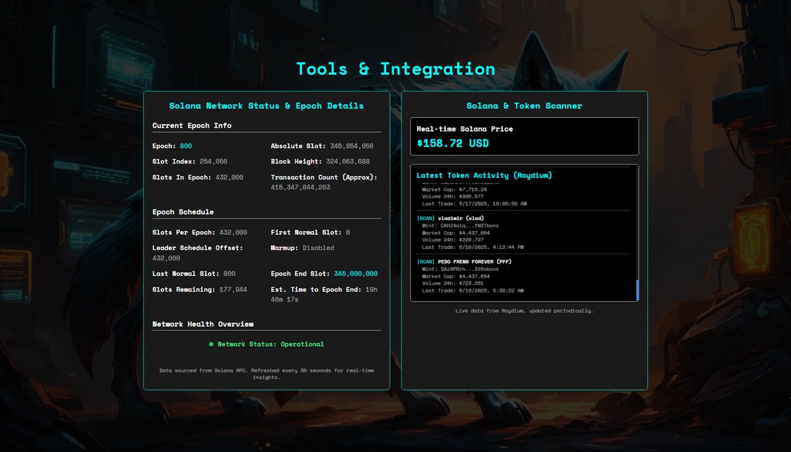Select the PEDO FRENS FOREVER (PFF) token name

tap(475, 262)
